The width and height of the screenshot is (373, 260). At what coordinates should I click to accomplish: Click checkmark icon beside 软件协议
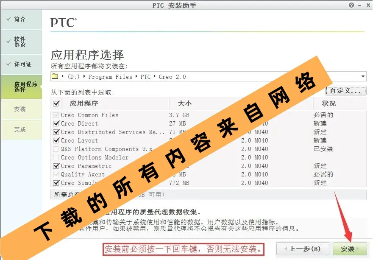(8, 42)
